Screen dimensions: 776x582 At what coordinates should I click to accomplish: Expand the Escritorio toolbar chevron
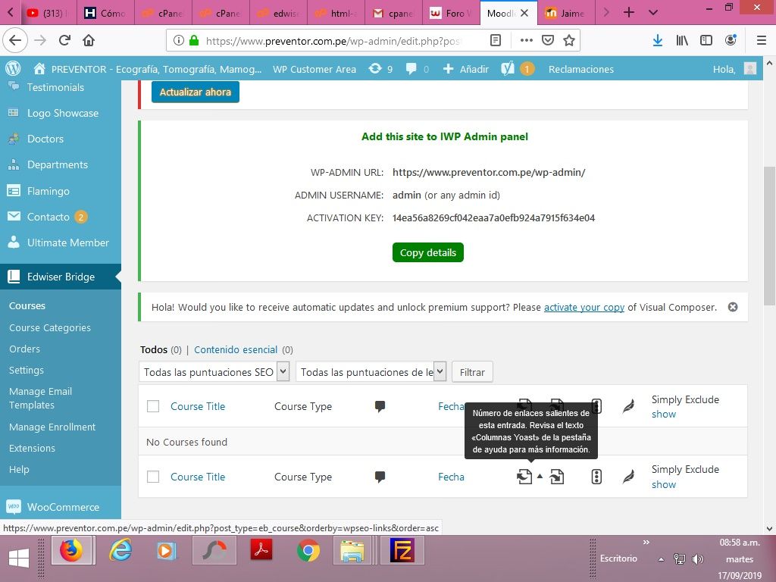click(646, 543)
